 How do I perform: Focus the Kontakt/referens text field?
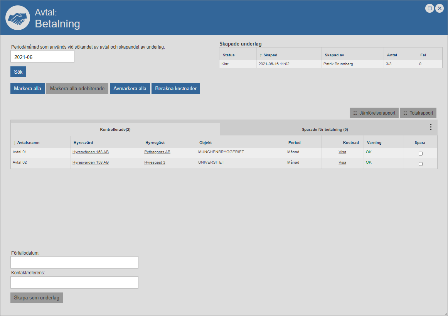74,282
